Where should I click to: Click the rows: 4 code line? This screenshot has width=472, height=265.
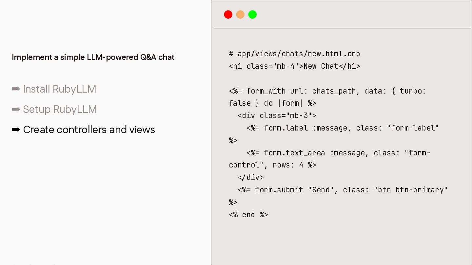point(272,165)
